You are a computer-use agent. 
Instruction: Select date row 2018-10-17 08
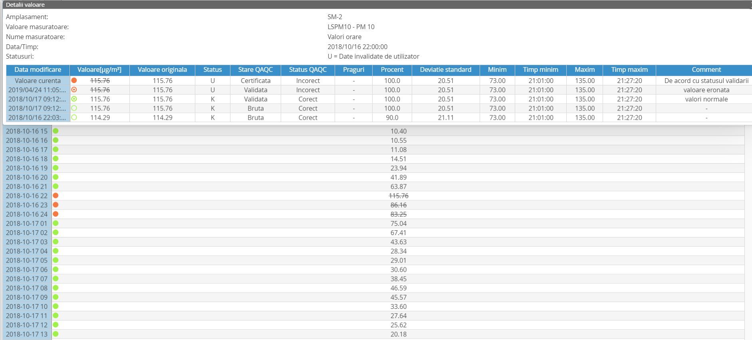[x=27, y=288]
